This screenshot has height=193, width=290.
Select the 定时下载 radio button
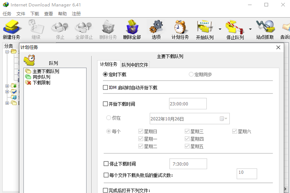point(105,75)
